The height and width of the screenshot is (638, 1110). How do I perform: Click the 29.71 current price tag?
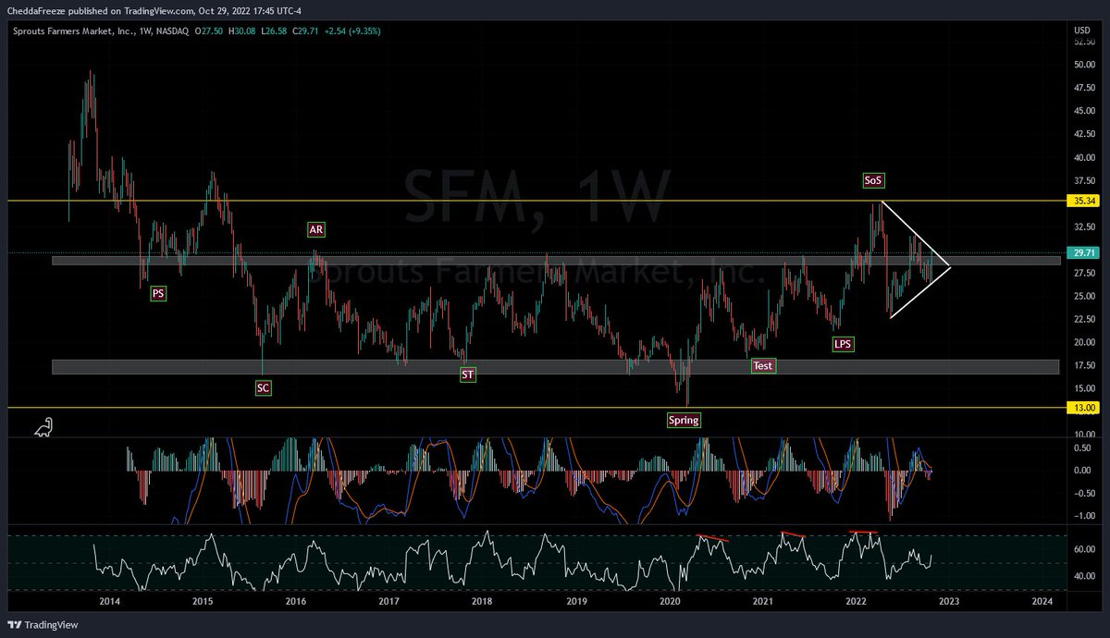(1083, 252)
